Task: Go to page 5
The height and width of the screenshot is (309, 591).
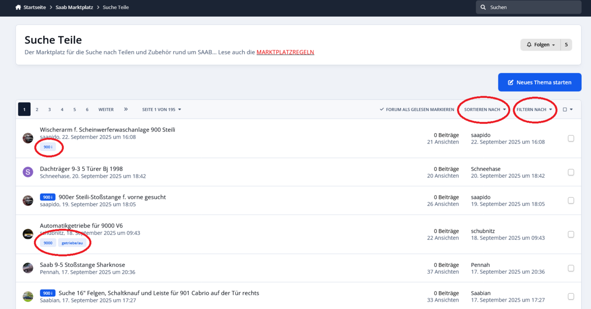Action: tap(74, 110)
